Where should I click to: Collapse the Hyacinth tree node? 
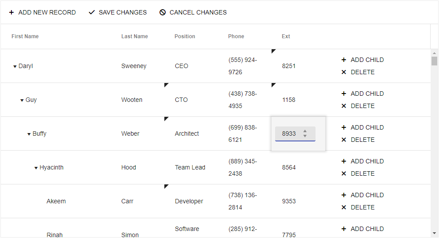(x=36, y=168)
